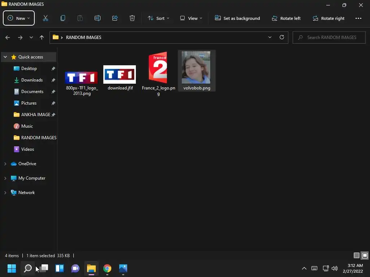The image size is (370, 277).
Task: Expand the address bar history dropdown
Action: (x=270, y=37)
